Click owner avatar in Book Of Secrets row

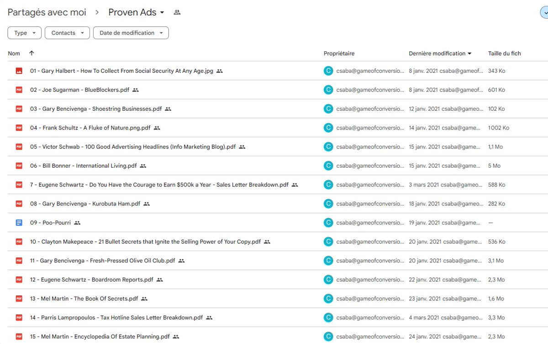(x=328, y=298)
